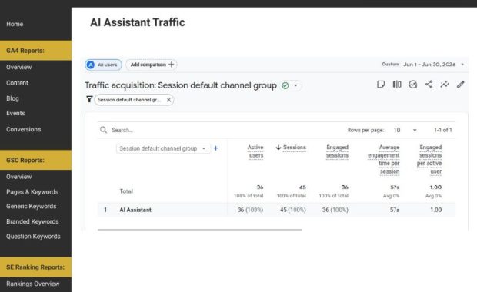Add secondary dimension with plus icon
477x292 pixels.
pos(216,148)
